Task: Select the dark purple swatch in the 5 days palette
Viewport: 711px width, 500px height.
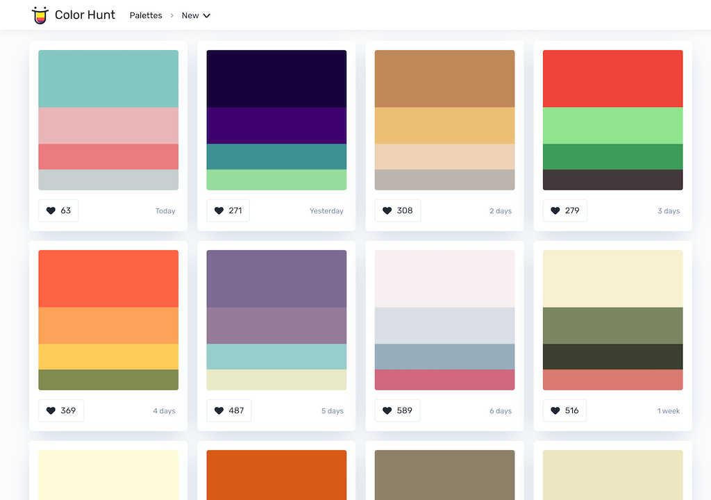Action: coord(276,279)
